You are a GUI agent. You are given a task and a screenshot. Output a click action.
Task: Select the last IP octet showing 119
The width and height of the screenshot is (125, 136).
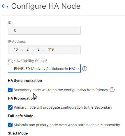(51, 50)
